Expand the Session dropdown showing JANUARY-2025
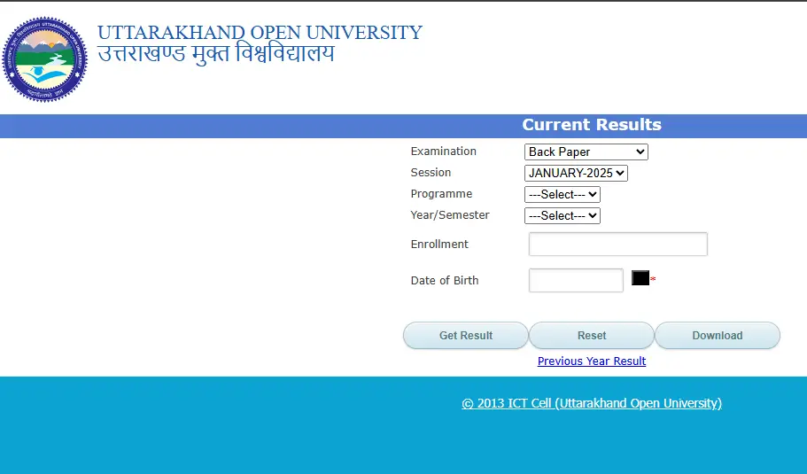 (x=576, y=173)
